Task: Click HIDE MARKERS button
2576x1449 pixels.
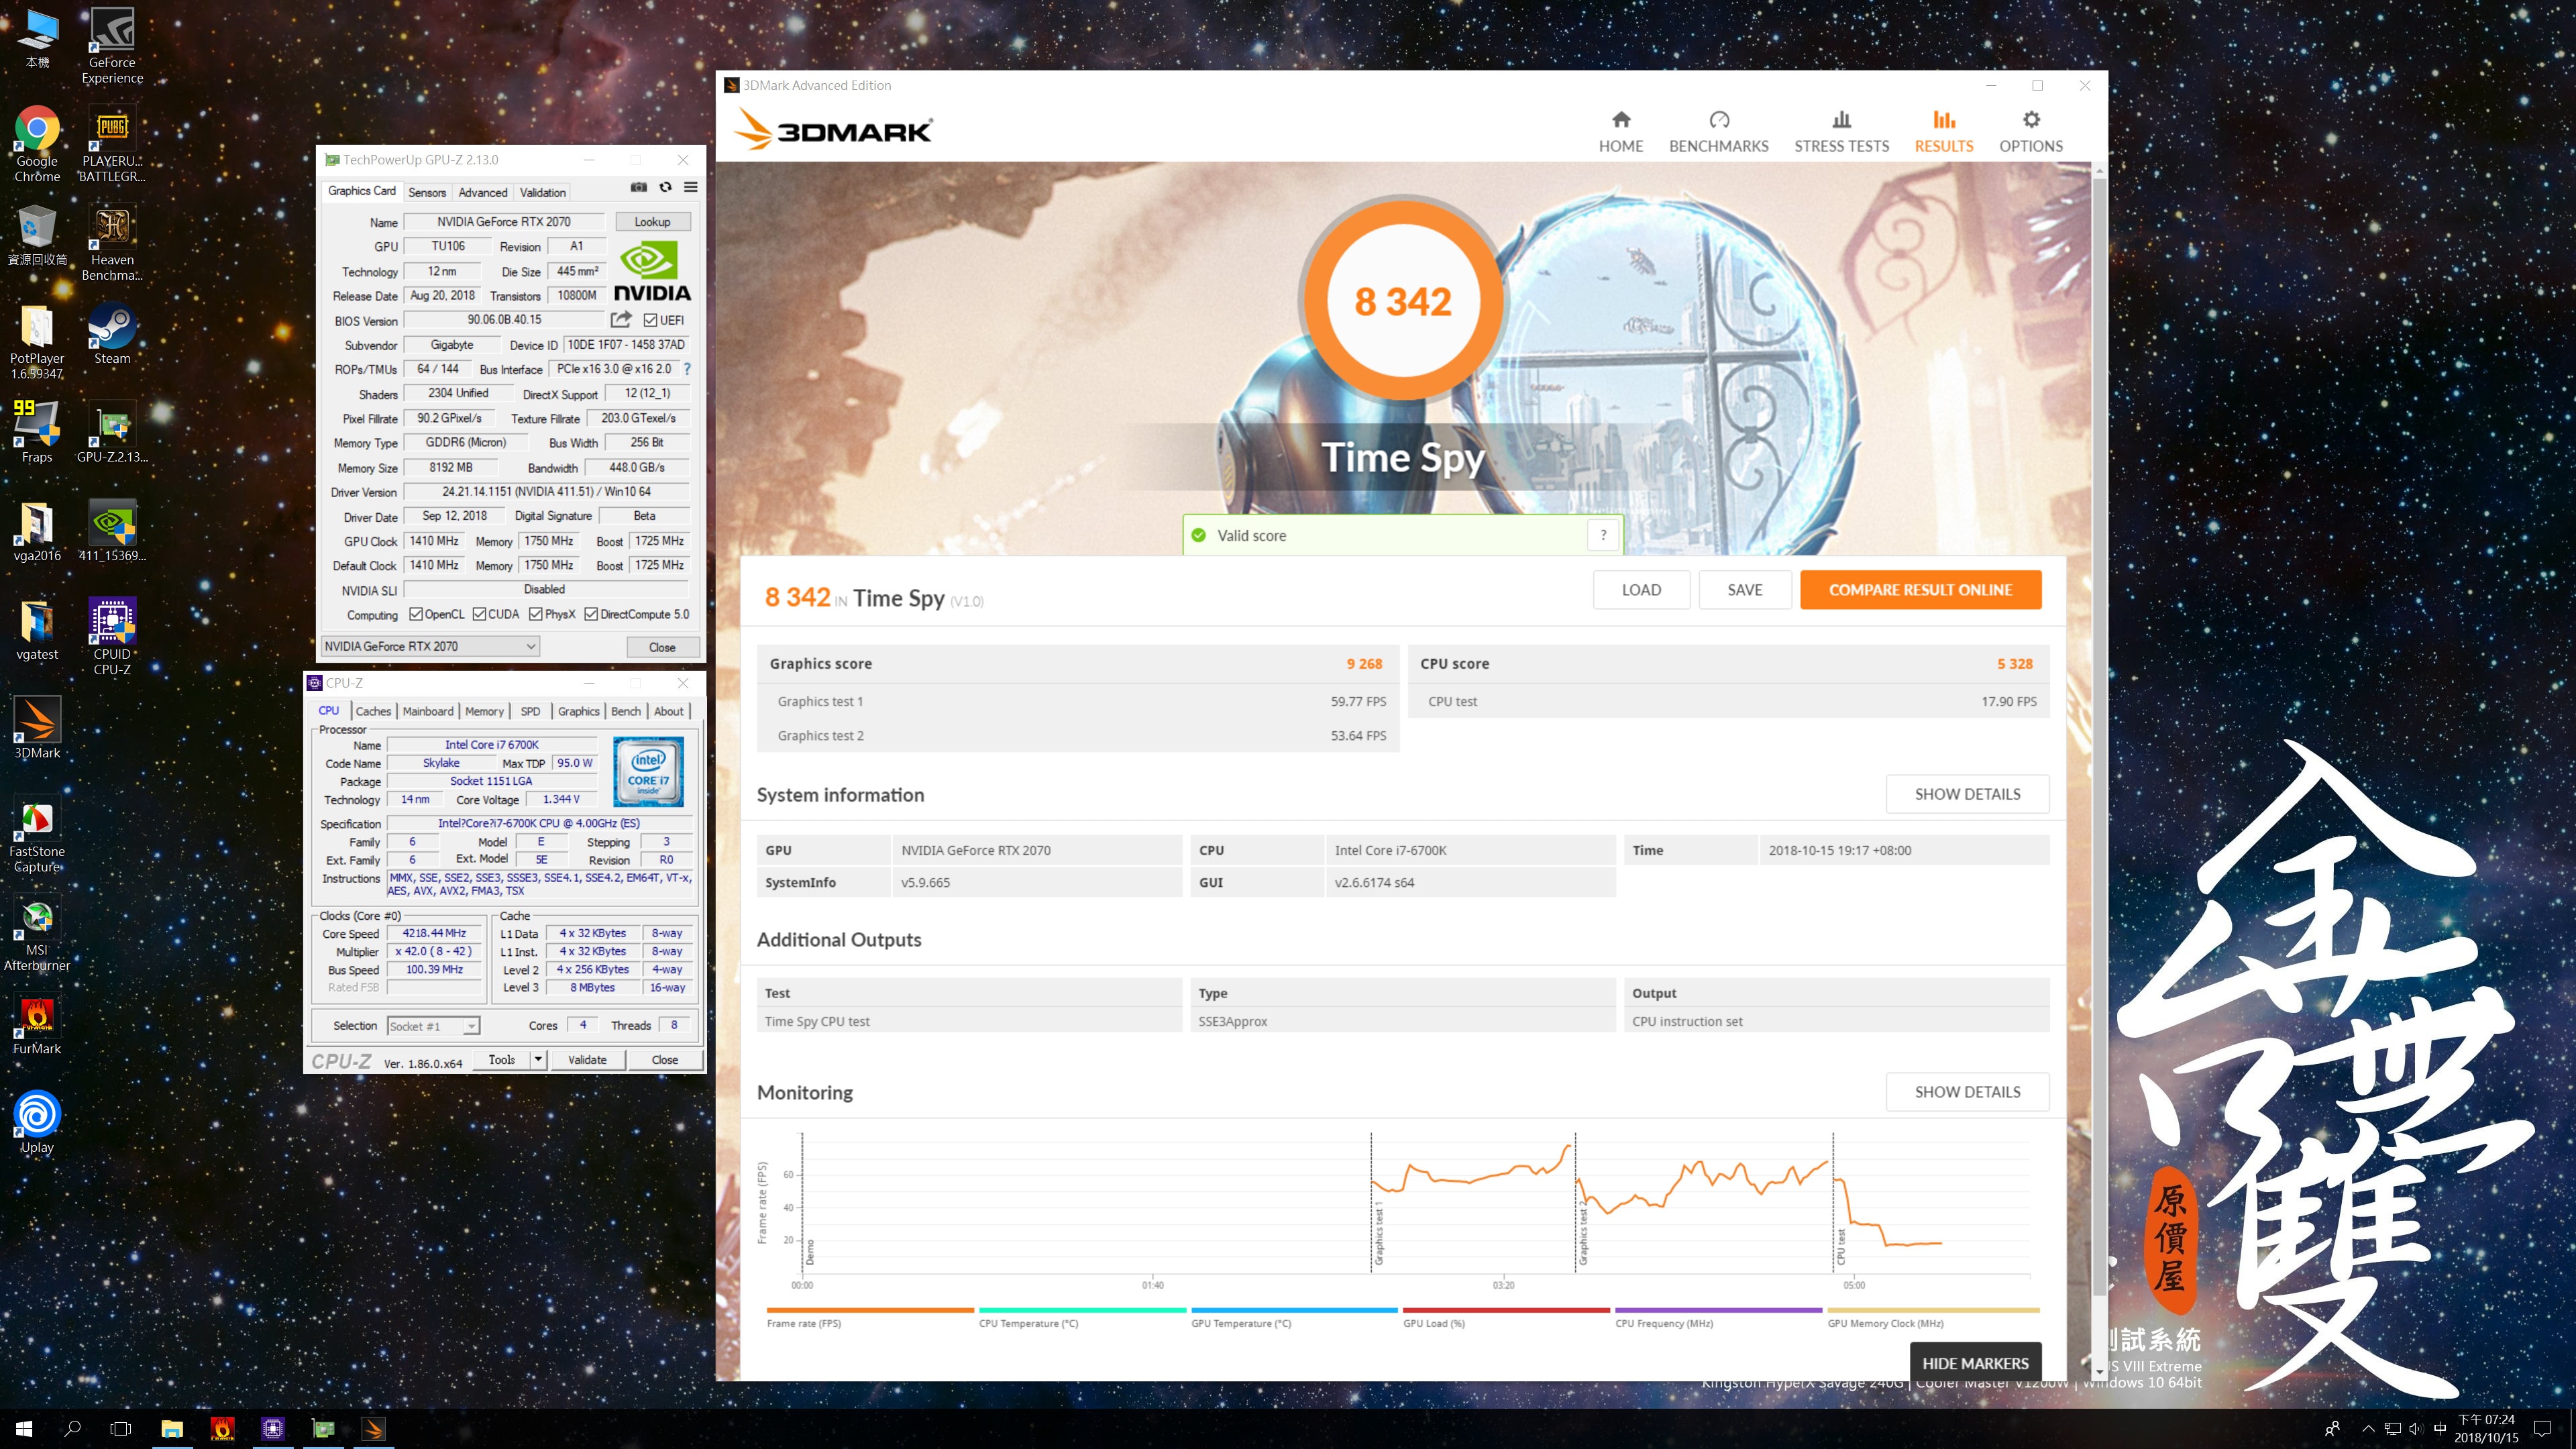Action: (1975, 1363)
